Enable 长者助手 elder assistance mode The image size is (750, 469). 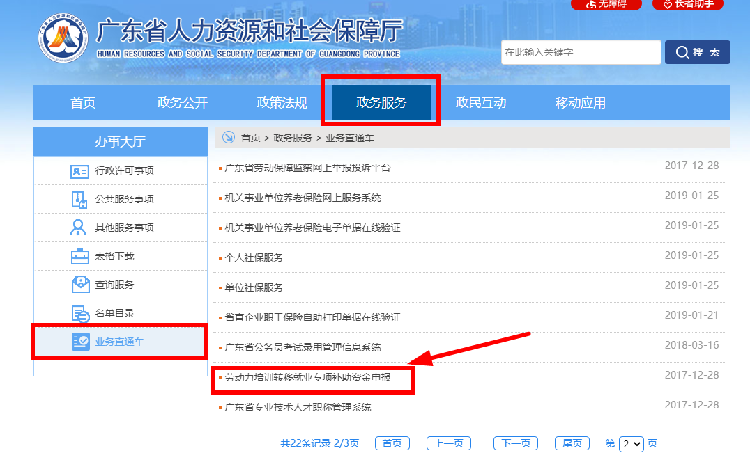[x=688, y=6]
